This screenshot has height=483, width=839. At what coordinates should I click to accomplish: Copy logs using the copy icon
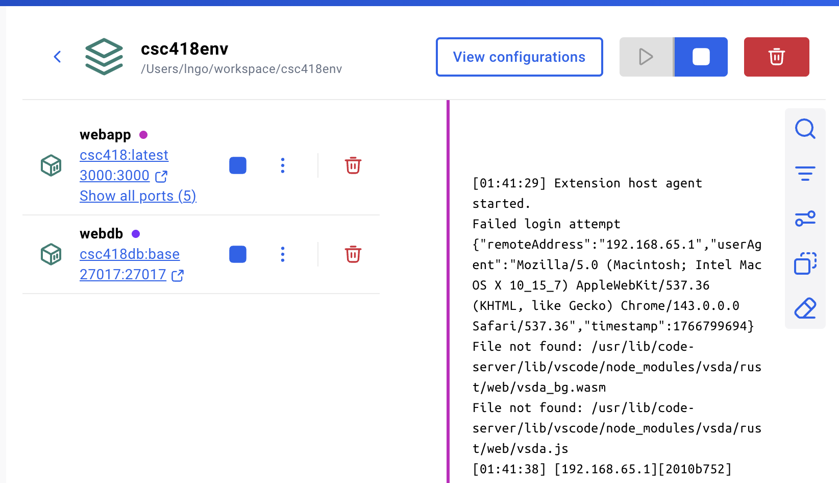[805, 263]
